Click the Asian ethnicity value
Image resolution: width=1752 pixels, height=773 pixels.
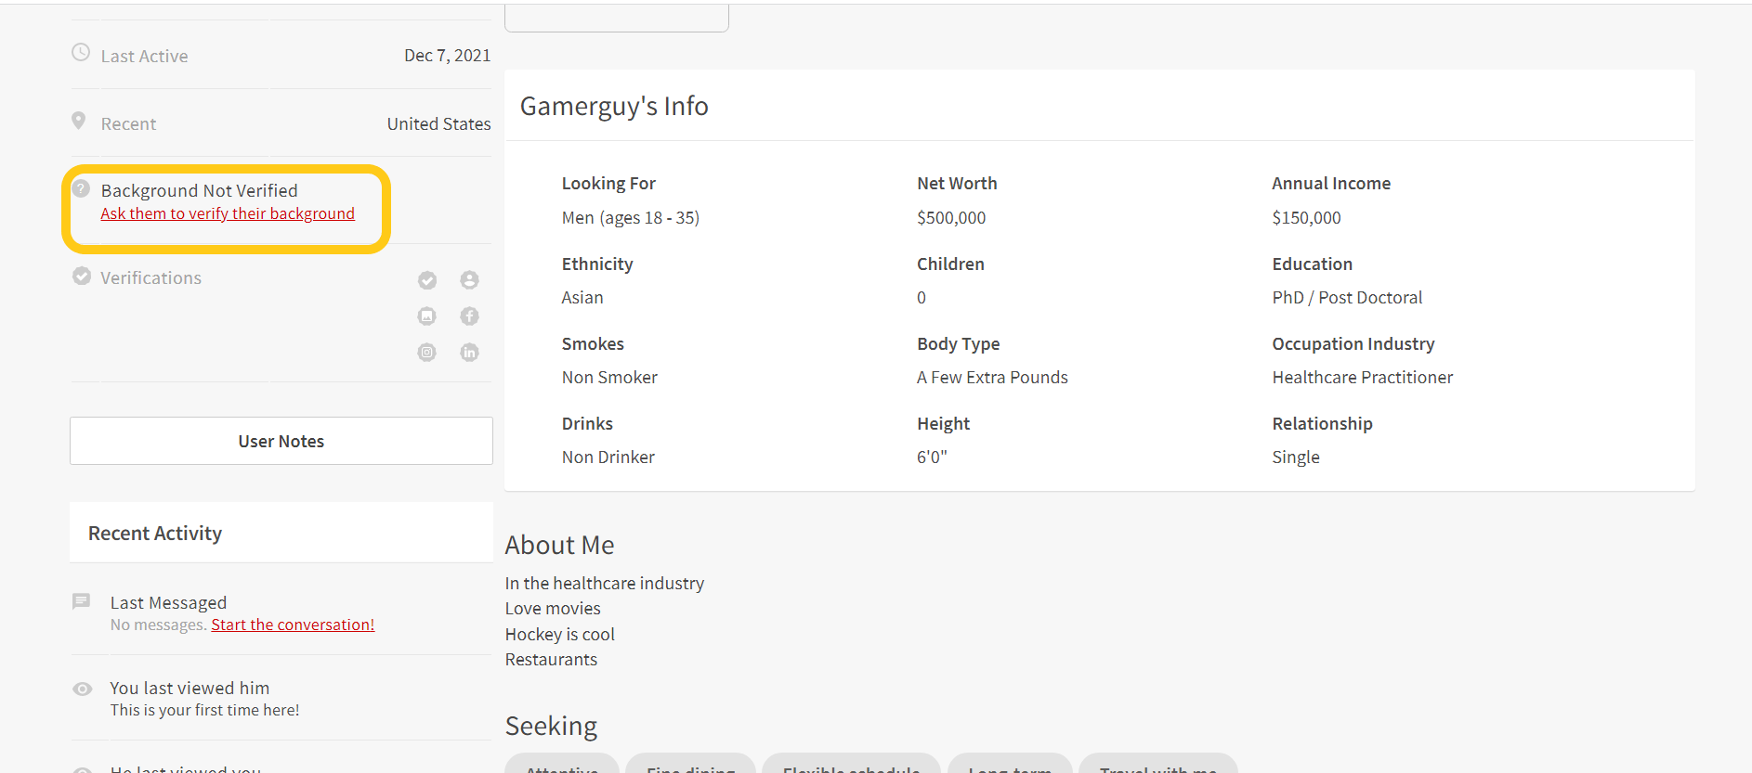[x=582, y=297]
